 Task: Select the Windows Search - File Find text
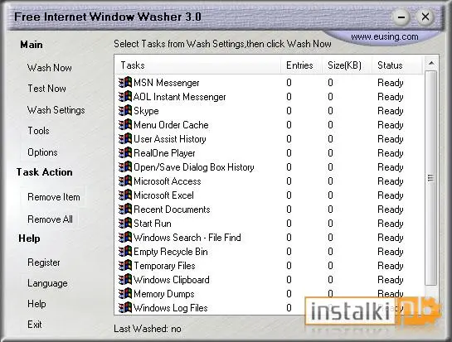tap(187, 238)
